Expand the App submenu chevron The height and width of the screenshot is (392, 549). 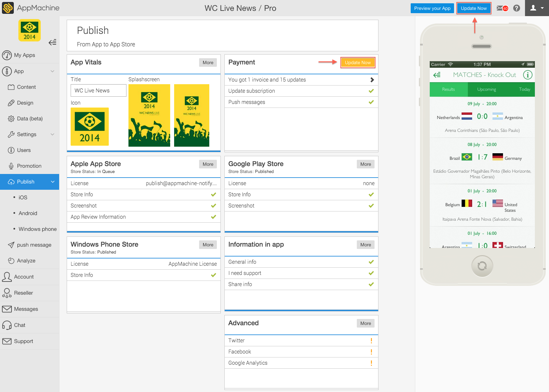pyautogui.click(x=53, y=71)
